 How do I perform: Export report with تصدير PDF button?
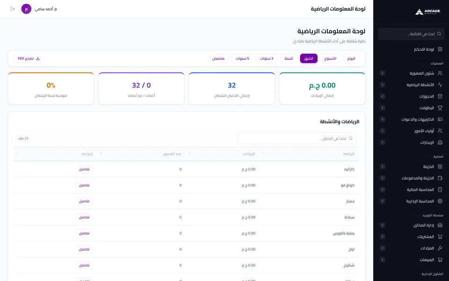point(29,59)
